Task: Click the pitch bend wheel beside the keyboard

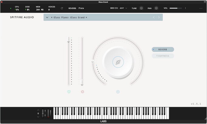Action: (42, 113)
